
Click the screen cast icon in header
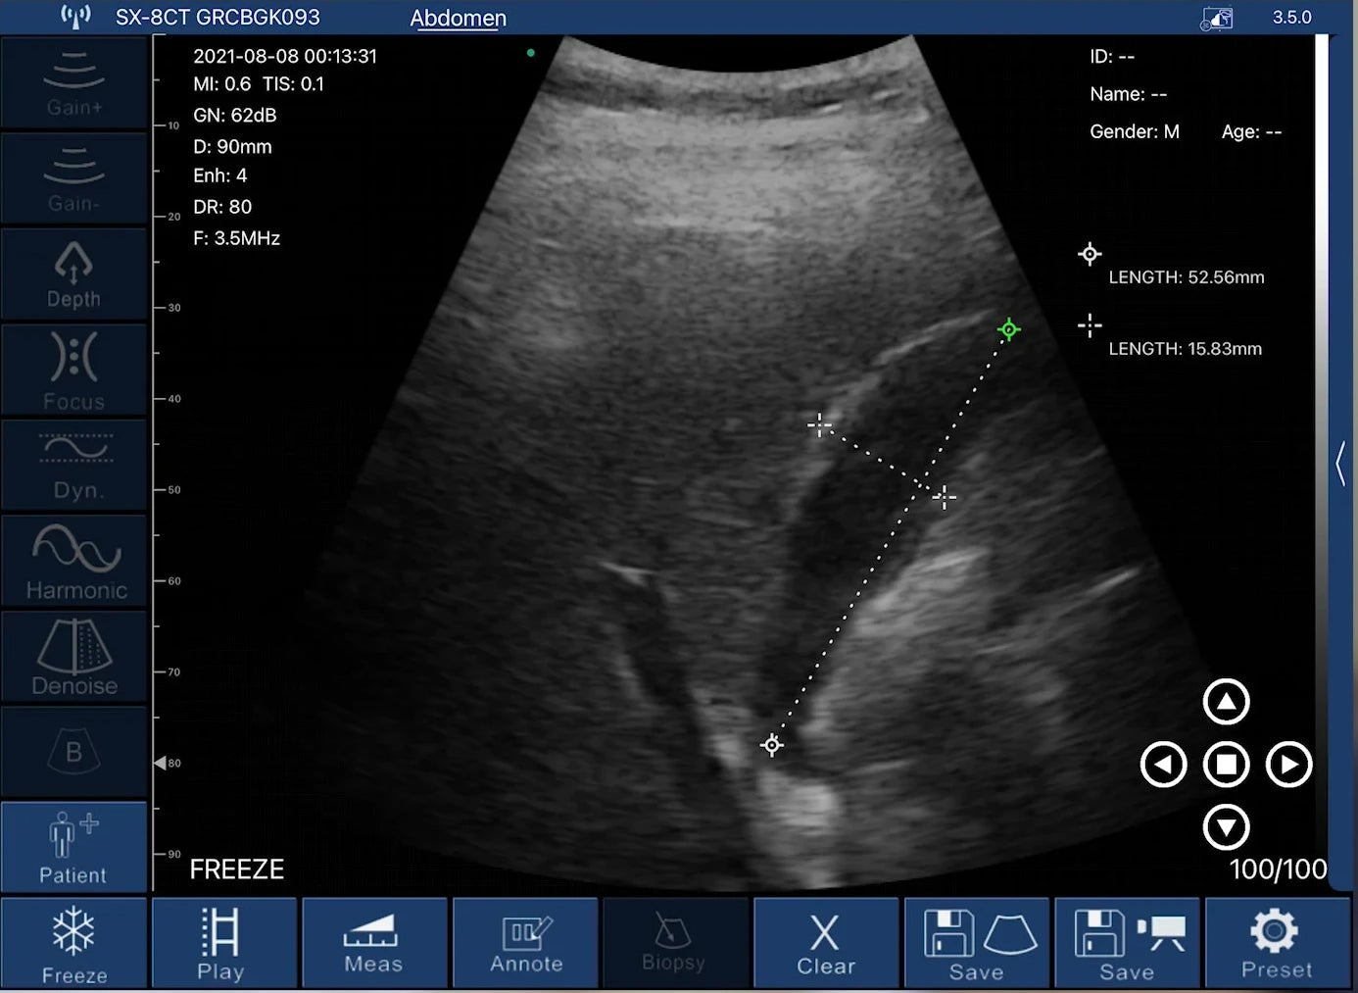(x=1217, y=18)
